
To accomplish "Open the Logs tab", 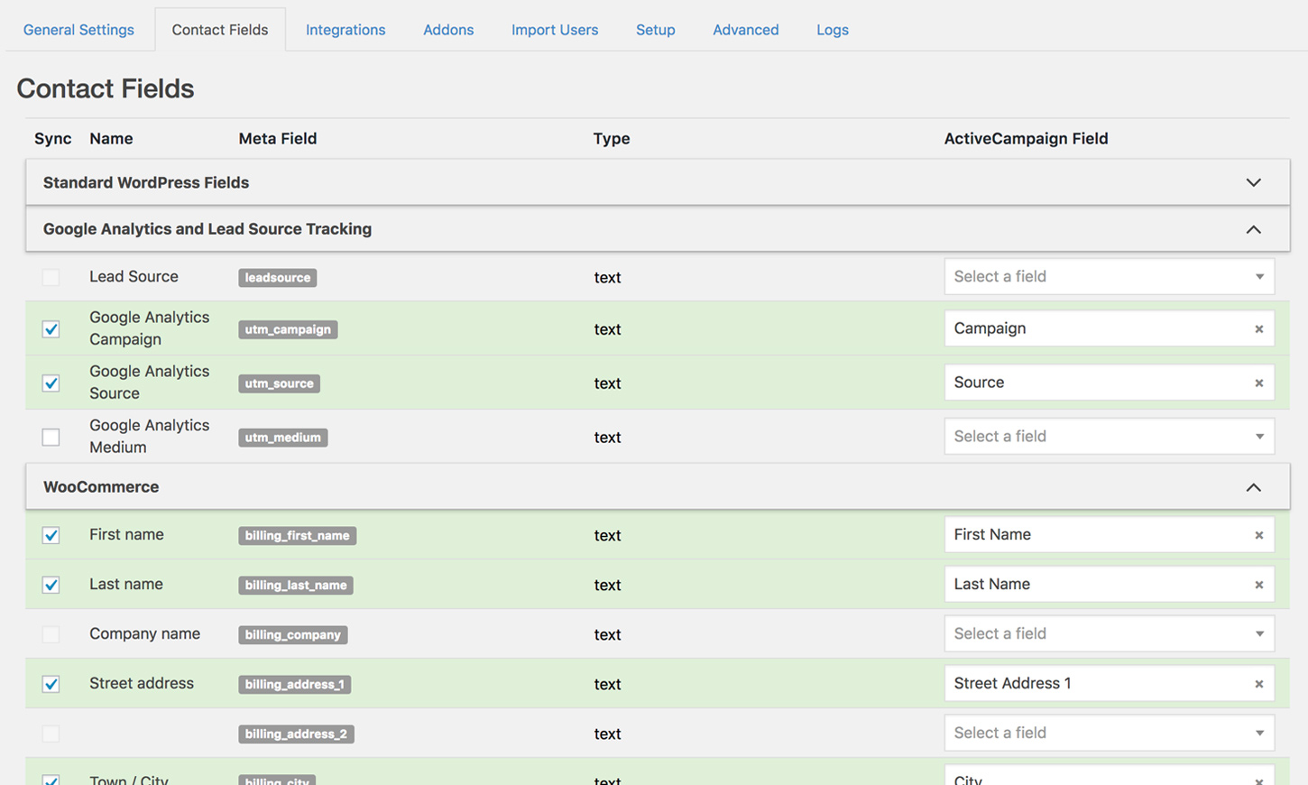I will (832, 30).
